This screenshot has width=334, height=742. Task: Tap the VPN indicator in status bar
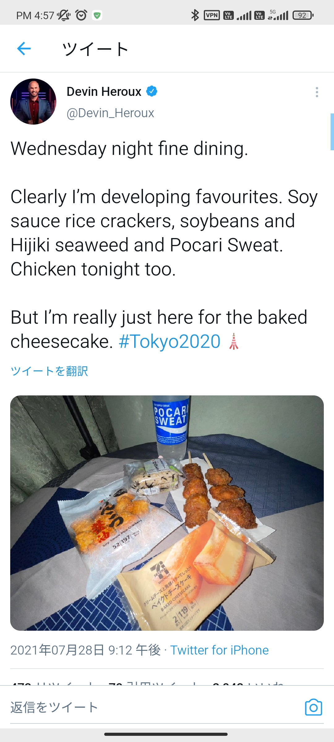(212, 15)
